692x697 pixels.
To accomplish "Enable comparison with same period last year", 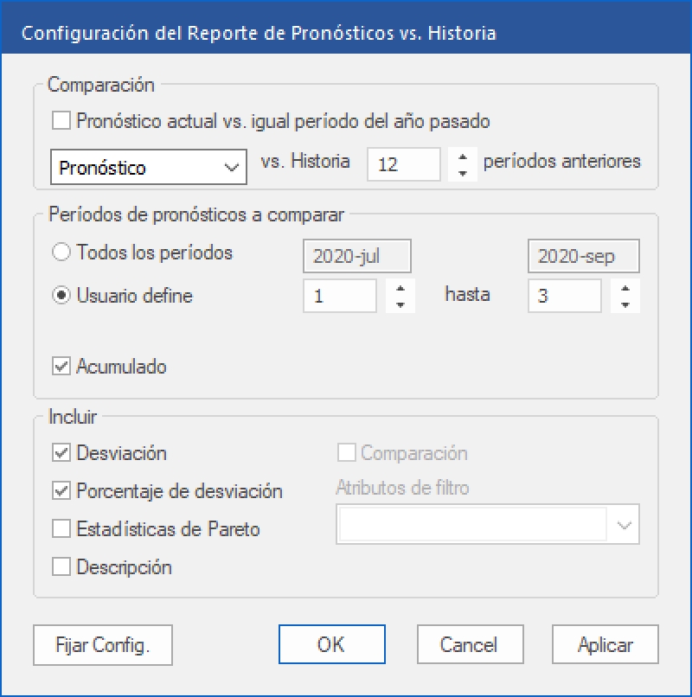I will tap(61, 121).
